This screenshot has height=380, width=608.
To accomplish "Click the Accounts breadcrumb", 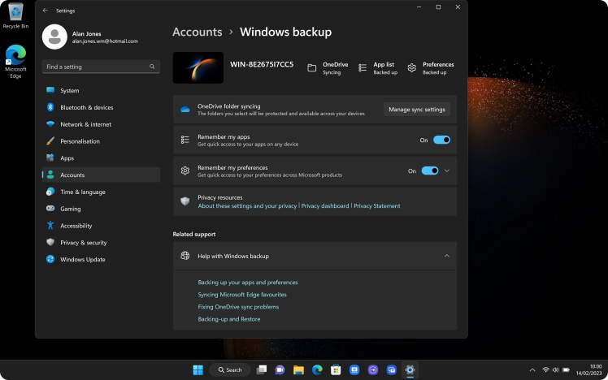I will [198, 32].
